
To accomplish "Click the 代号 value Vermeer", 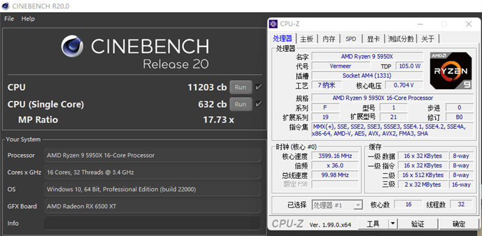I will [x=340, y=66].
